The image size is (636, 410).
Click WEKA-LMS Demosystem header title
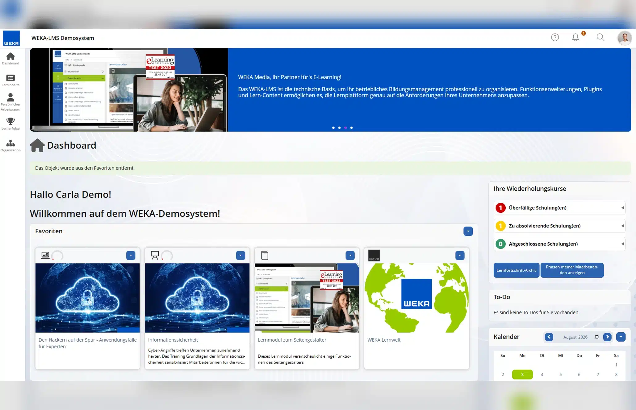point(63,38)
